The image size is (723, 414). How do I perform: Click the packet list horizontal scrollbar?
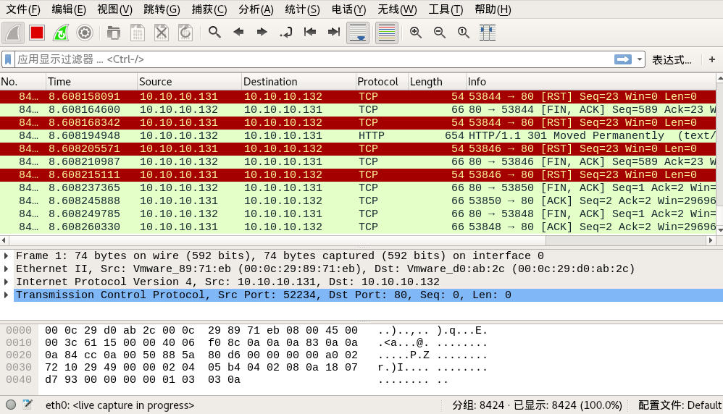(x=277, y=240)
